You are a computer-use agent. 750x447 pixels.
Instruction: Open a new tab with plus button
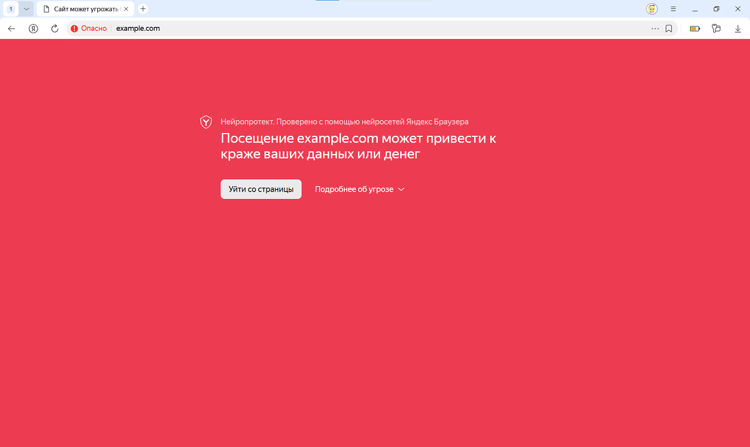(x=143, y=9)
